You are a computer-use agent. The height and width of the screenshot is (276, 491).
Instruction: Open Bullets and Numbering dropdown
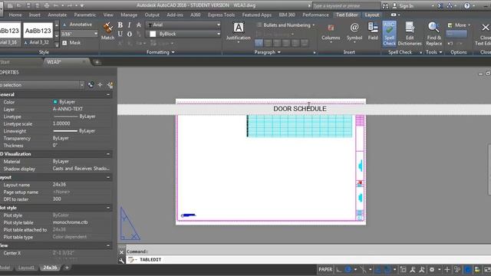click(285, 25)
